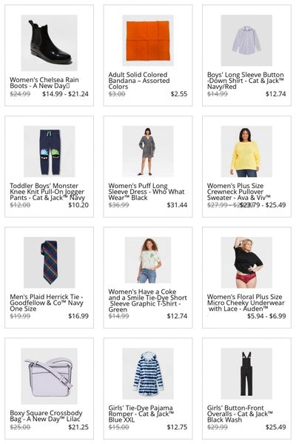Click the Women's Chelsea Rain Boots title text
Viewport: 296px width, 444px height.
click(44, 83)
